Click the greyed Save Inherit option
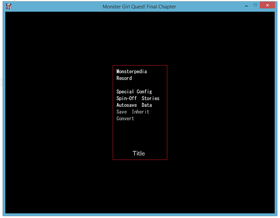Image resolution: width=280 pixels, height=218 pixels. pos(133,112)
